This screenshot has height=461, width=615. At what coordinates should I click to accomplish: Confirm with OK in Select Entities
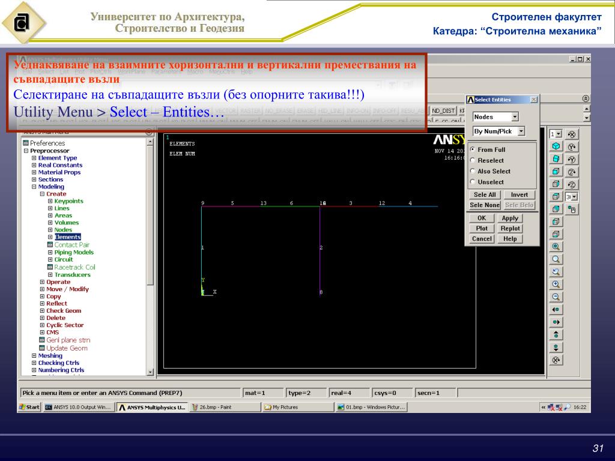pos(482,218)
